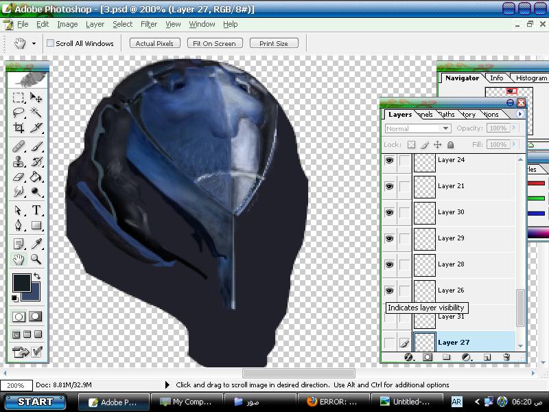Image resolution: width=549 pixels, height=412 pixels.
Task: Select the Rectangular Marquee tool
Action: (19, 98)
